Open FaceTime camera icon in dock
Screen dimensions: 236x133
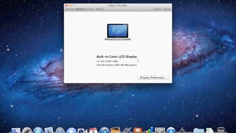pos(82,131)
